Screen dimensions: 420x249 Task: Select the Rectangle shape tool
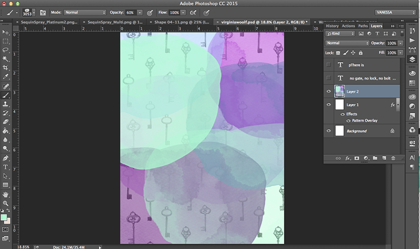point(5,185)
